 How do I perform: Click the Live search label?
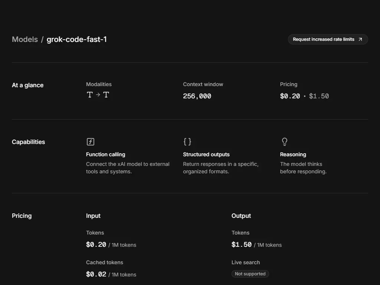pos(246,262)
